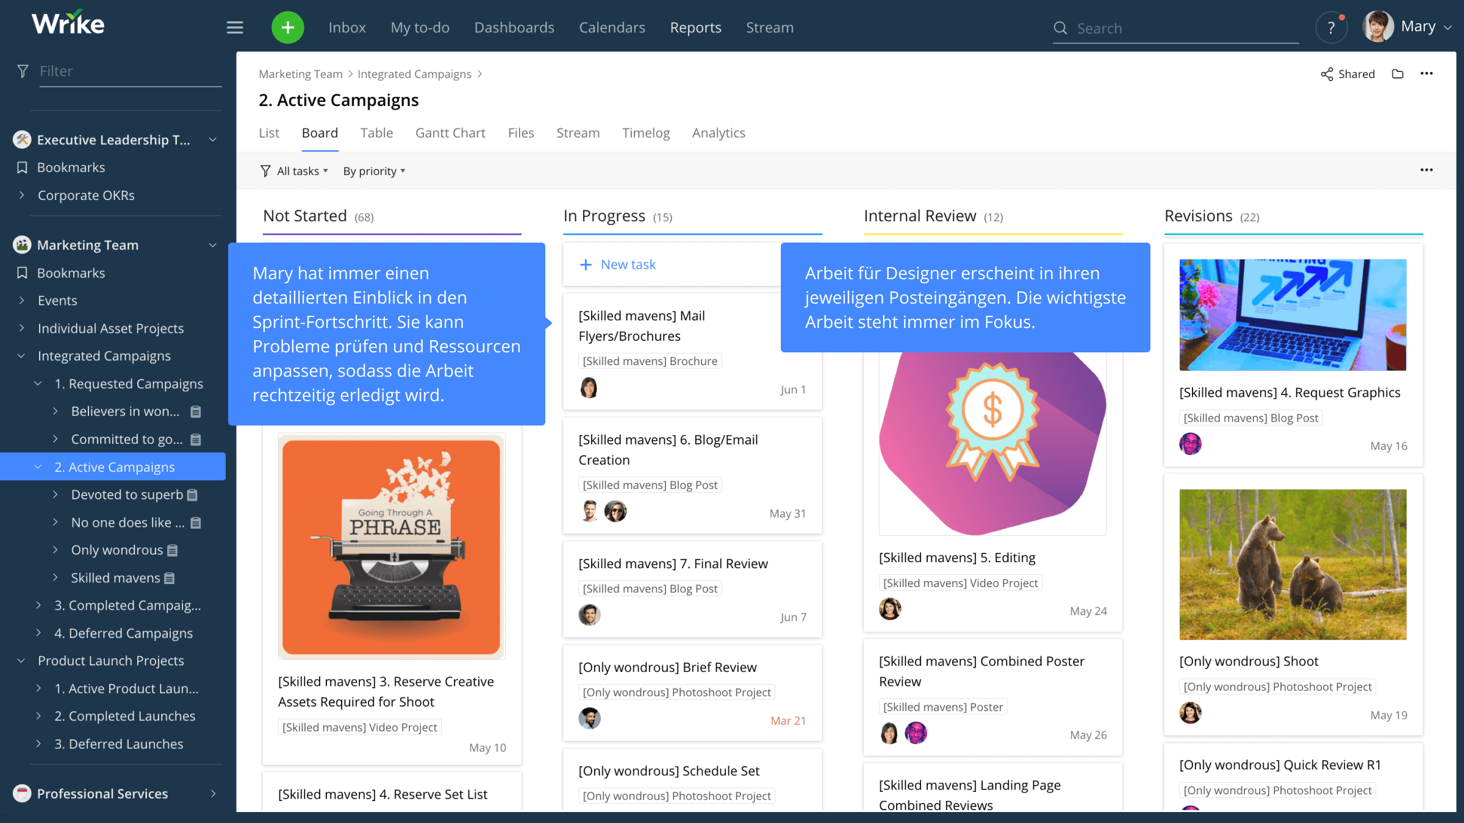Click the folder icon next to Shared
Image resolution: width=1464 pixels, height=823 pixels.
tap(1398, 74)
